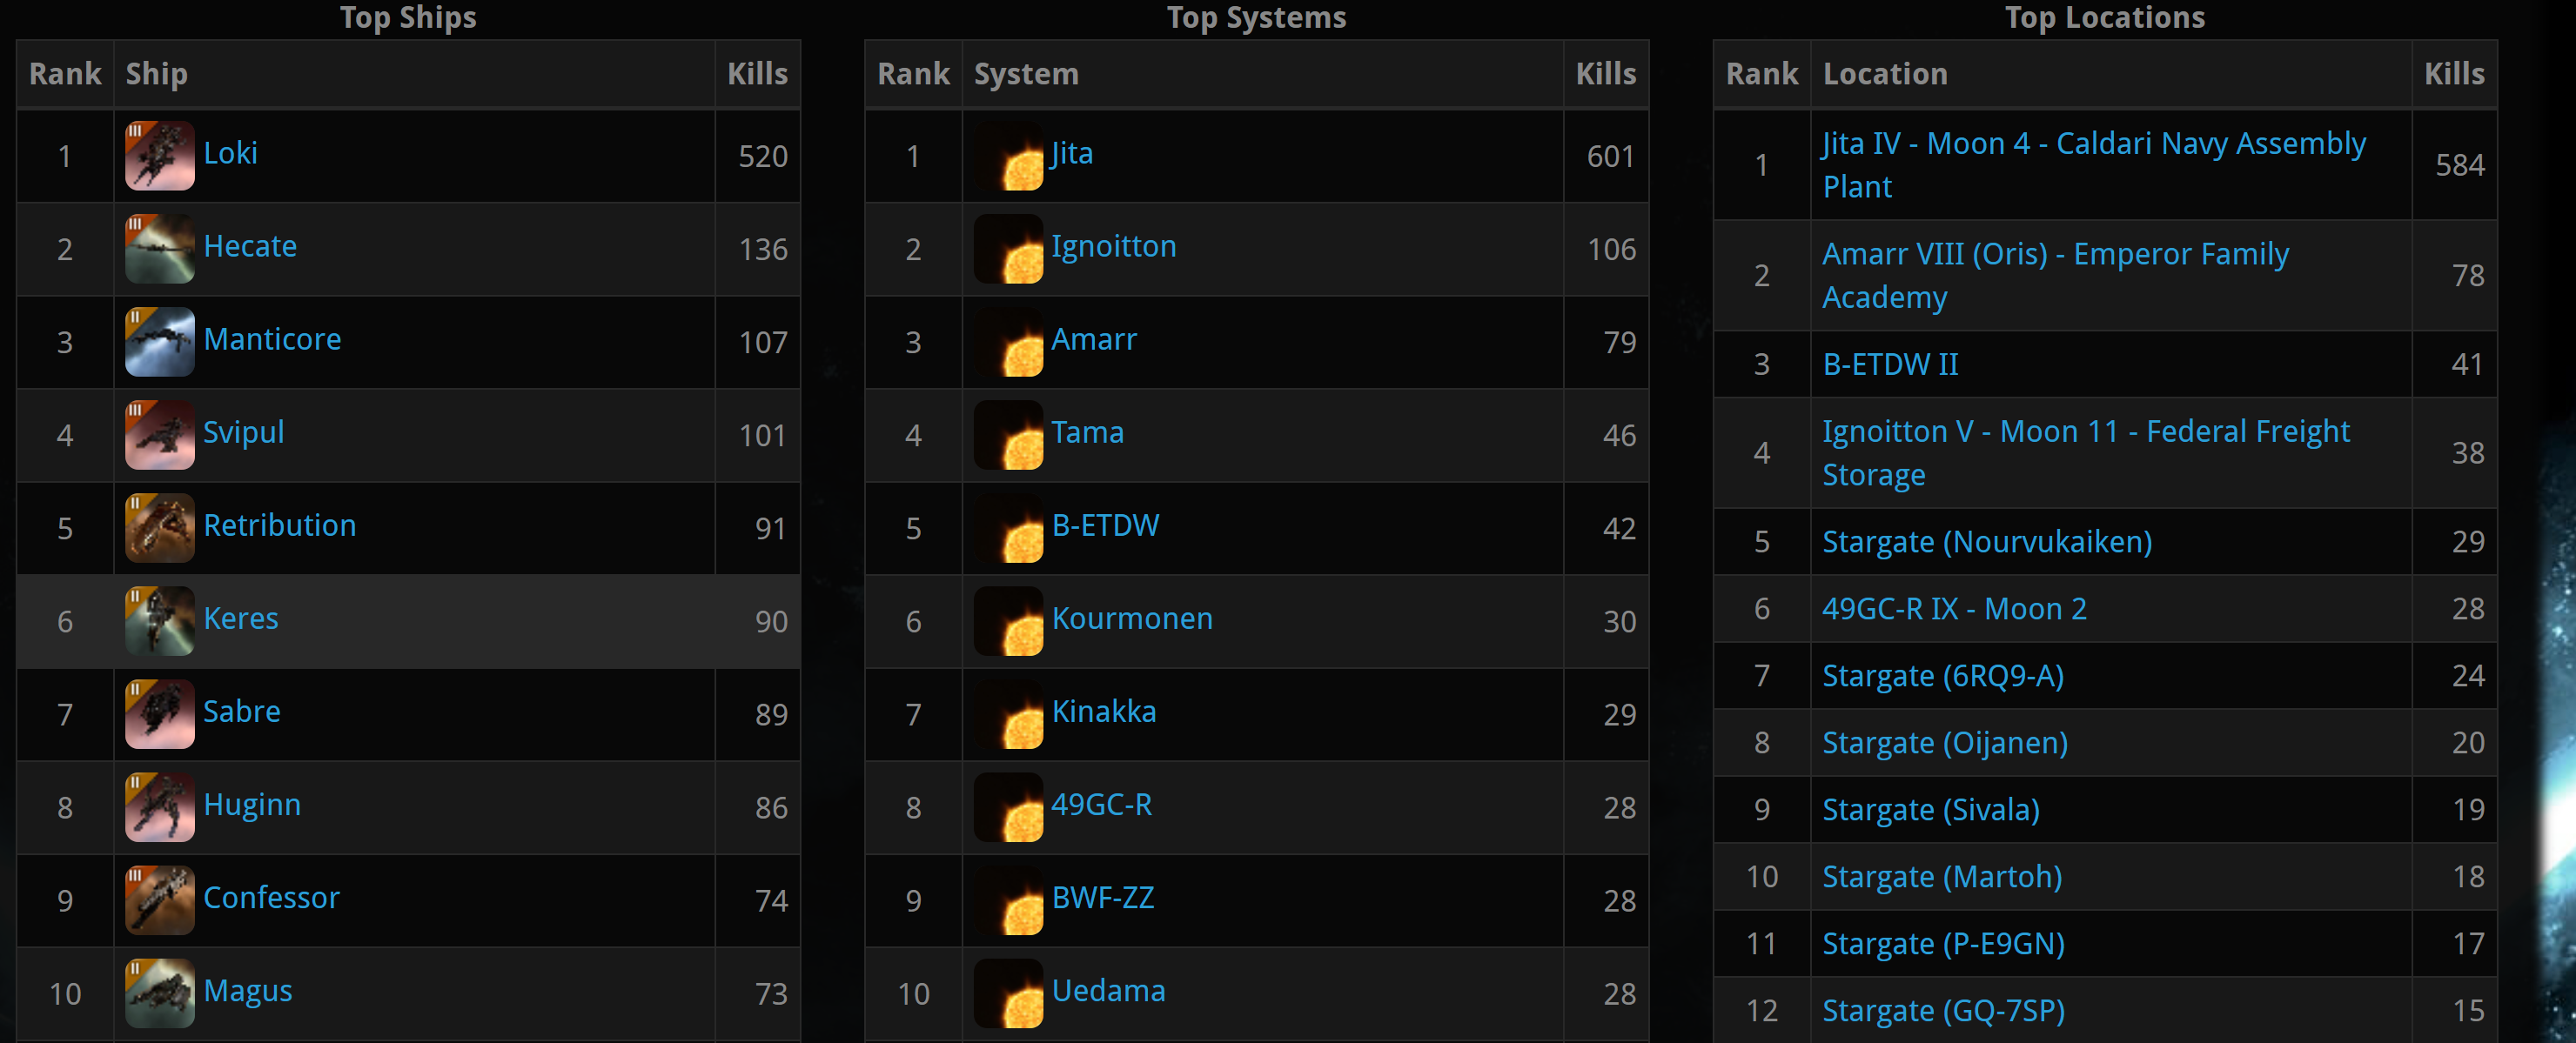Click the sun icon beside Tama
The image size is (2576, 1043).
1009,434
